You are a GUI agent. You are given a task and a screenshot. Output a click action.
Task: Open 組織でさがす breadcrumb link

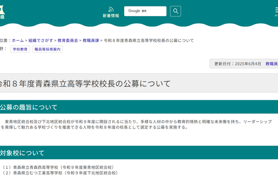[x=41, y=41]
